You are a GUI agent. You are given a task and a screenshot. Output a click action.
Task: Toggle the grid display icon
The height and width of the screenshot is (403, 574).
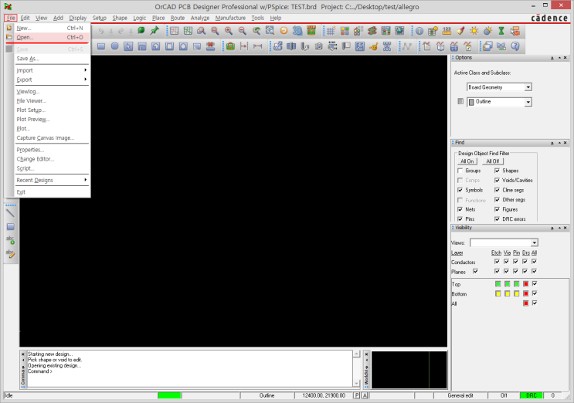pos(331,31)
